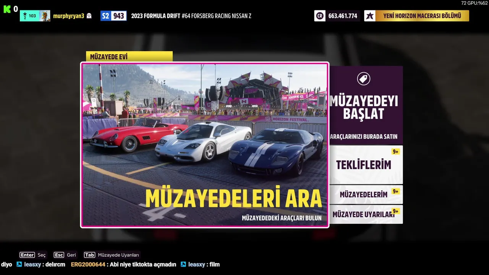
Task: Click the level 103 badge
Action: [x=29, y=16]
